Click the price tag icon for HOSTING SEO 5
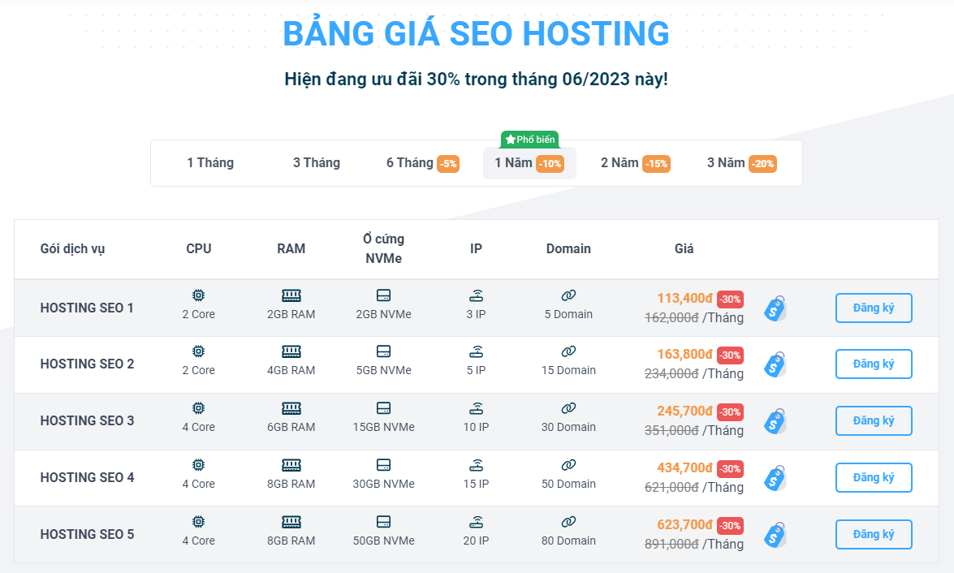Image resolution: width=954 pixels, height=573 pixels. (775, 535)
